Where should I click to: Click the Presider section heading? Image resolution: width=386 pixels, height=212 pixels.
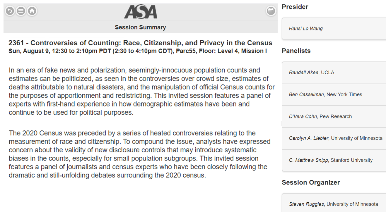[295, 7]
